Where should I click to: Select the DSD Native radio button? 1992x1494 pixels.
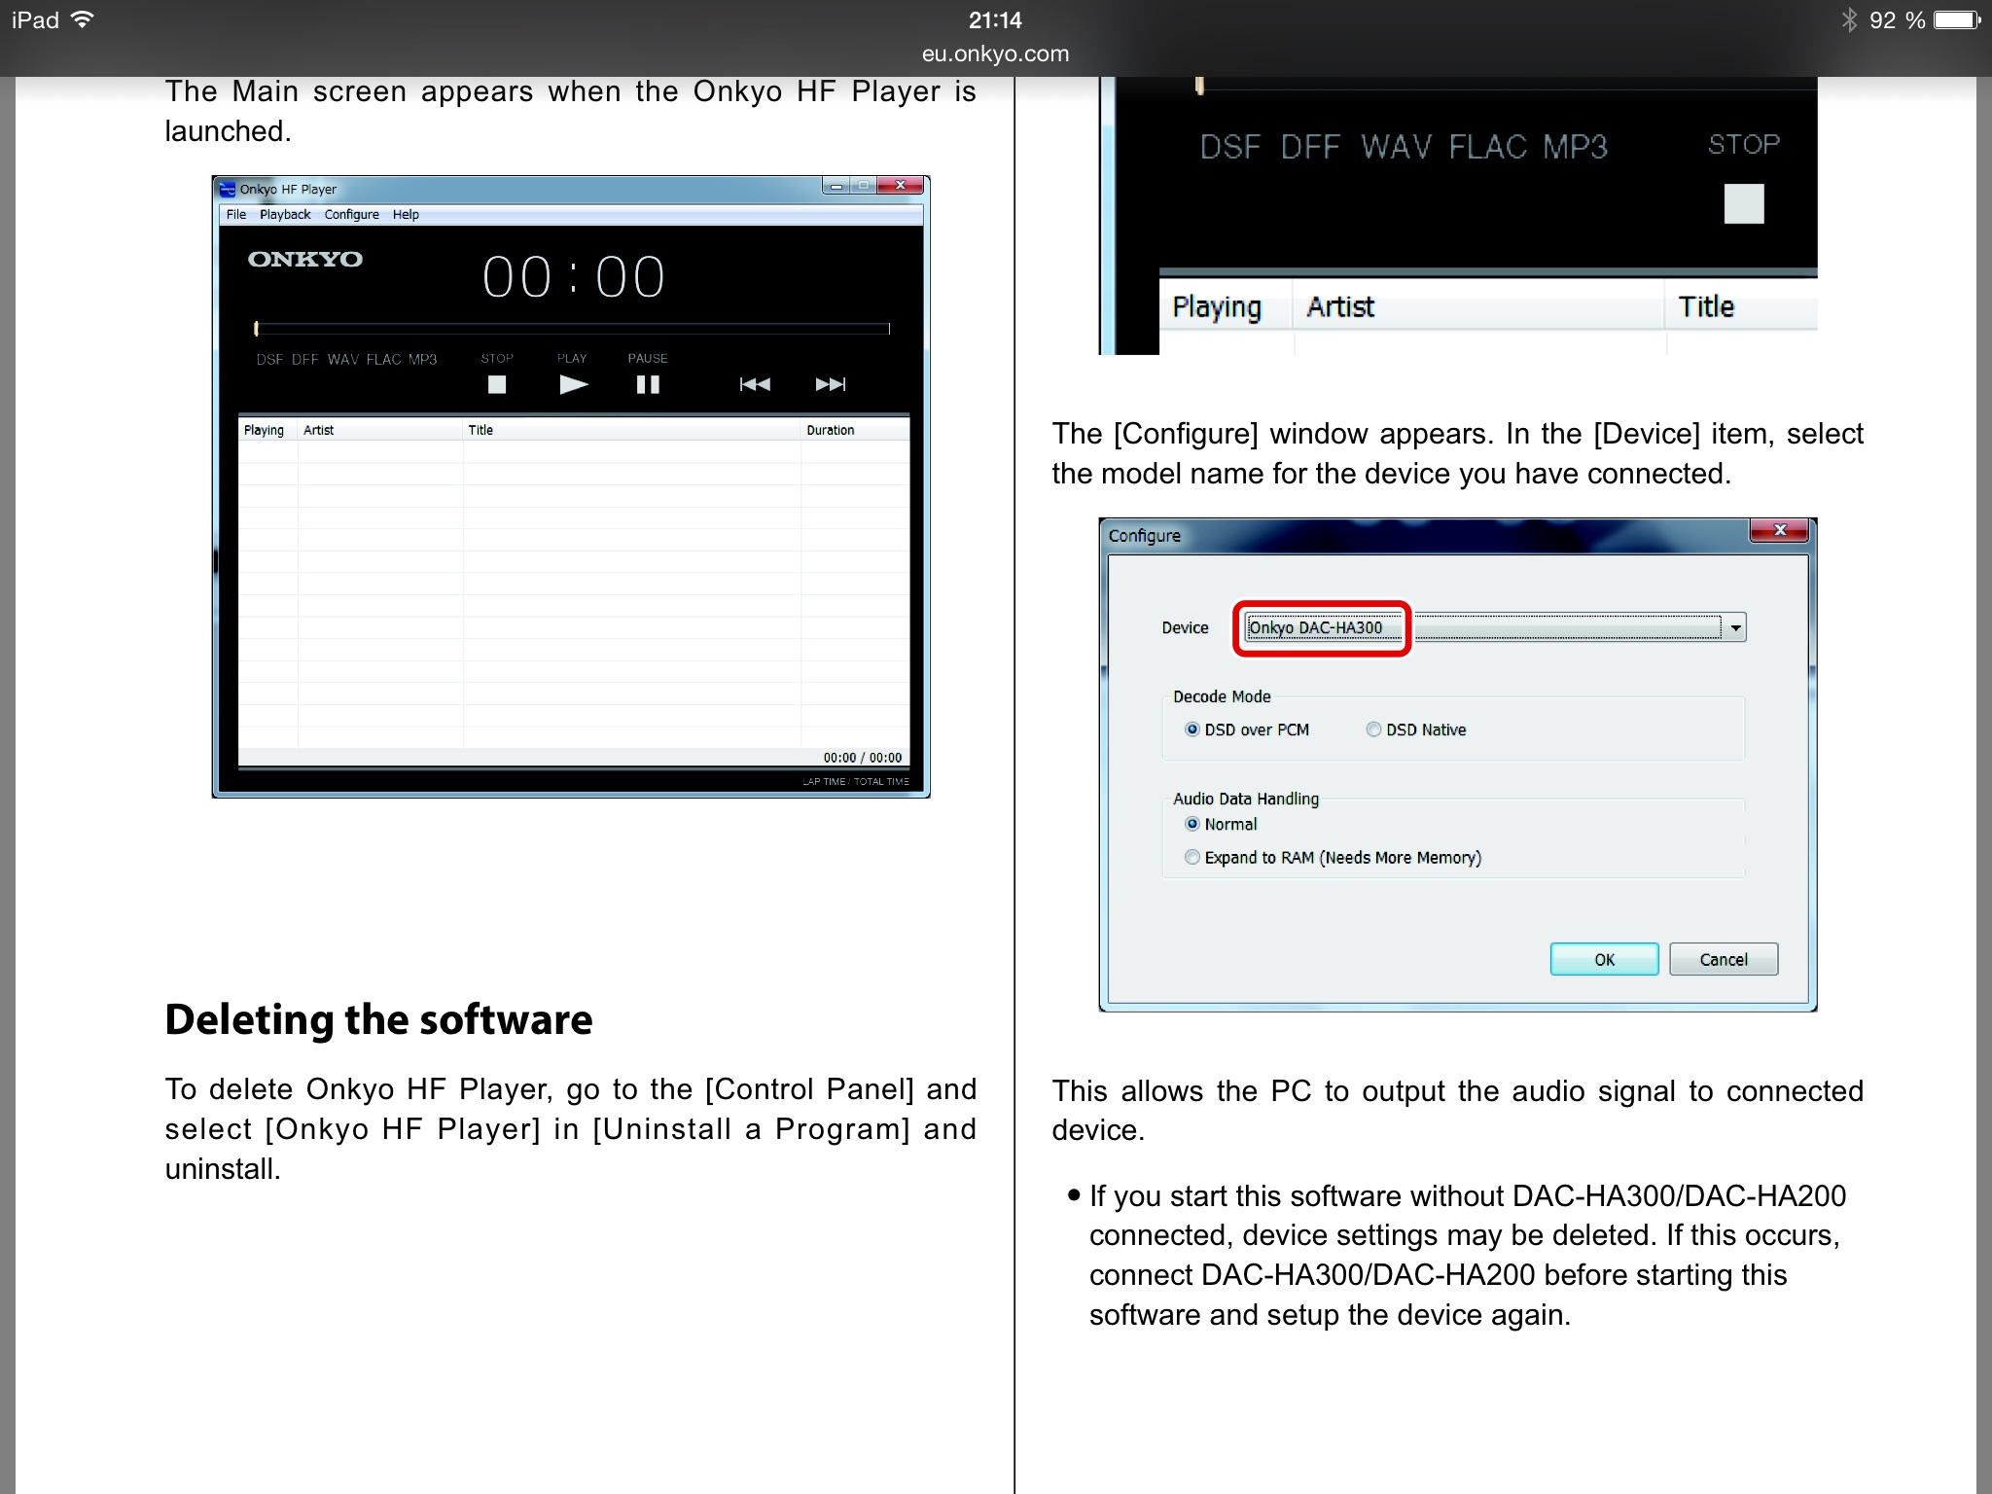(1373, 729)
